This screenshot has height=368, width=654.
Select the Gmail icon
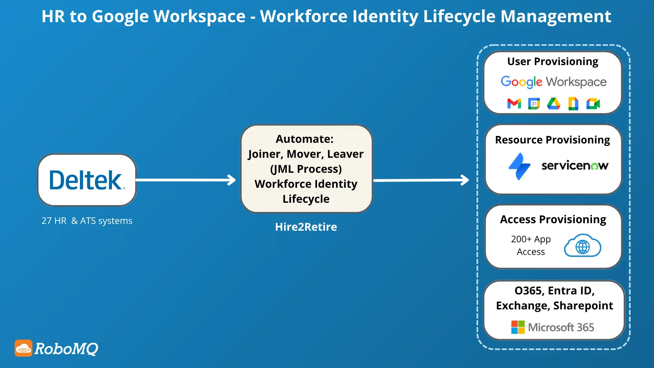point(514,104)
